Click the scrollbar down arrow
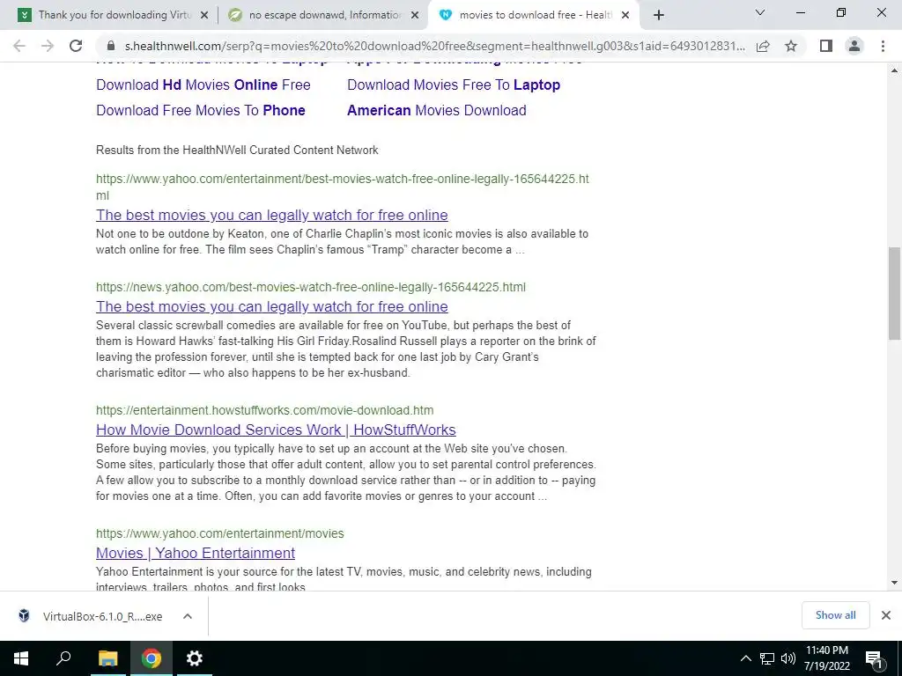 [x=894, y=583]
